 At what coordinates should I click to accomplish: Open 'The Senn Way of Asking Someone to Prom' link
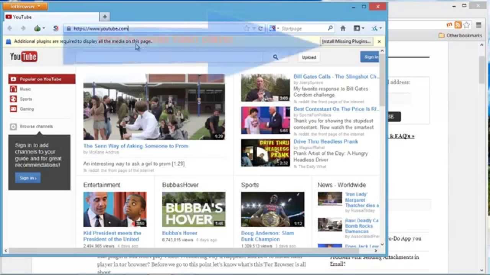(x=136, y=146)
